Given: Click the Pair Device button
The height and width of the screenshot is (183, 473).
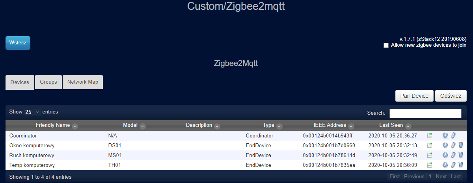Looking at the screenshot, I should point(414,96).
